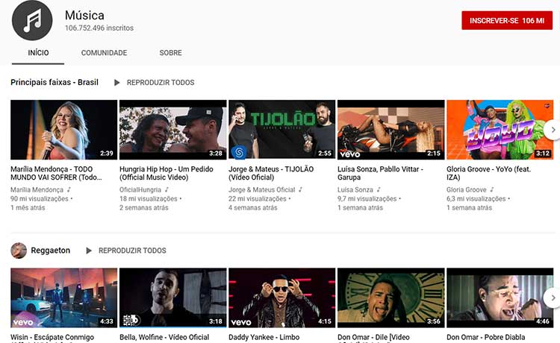Click the play icon beside Reggaeton heading

[x=89, y=251]
